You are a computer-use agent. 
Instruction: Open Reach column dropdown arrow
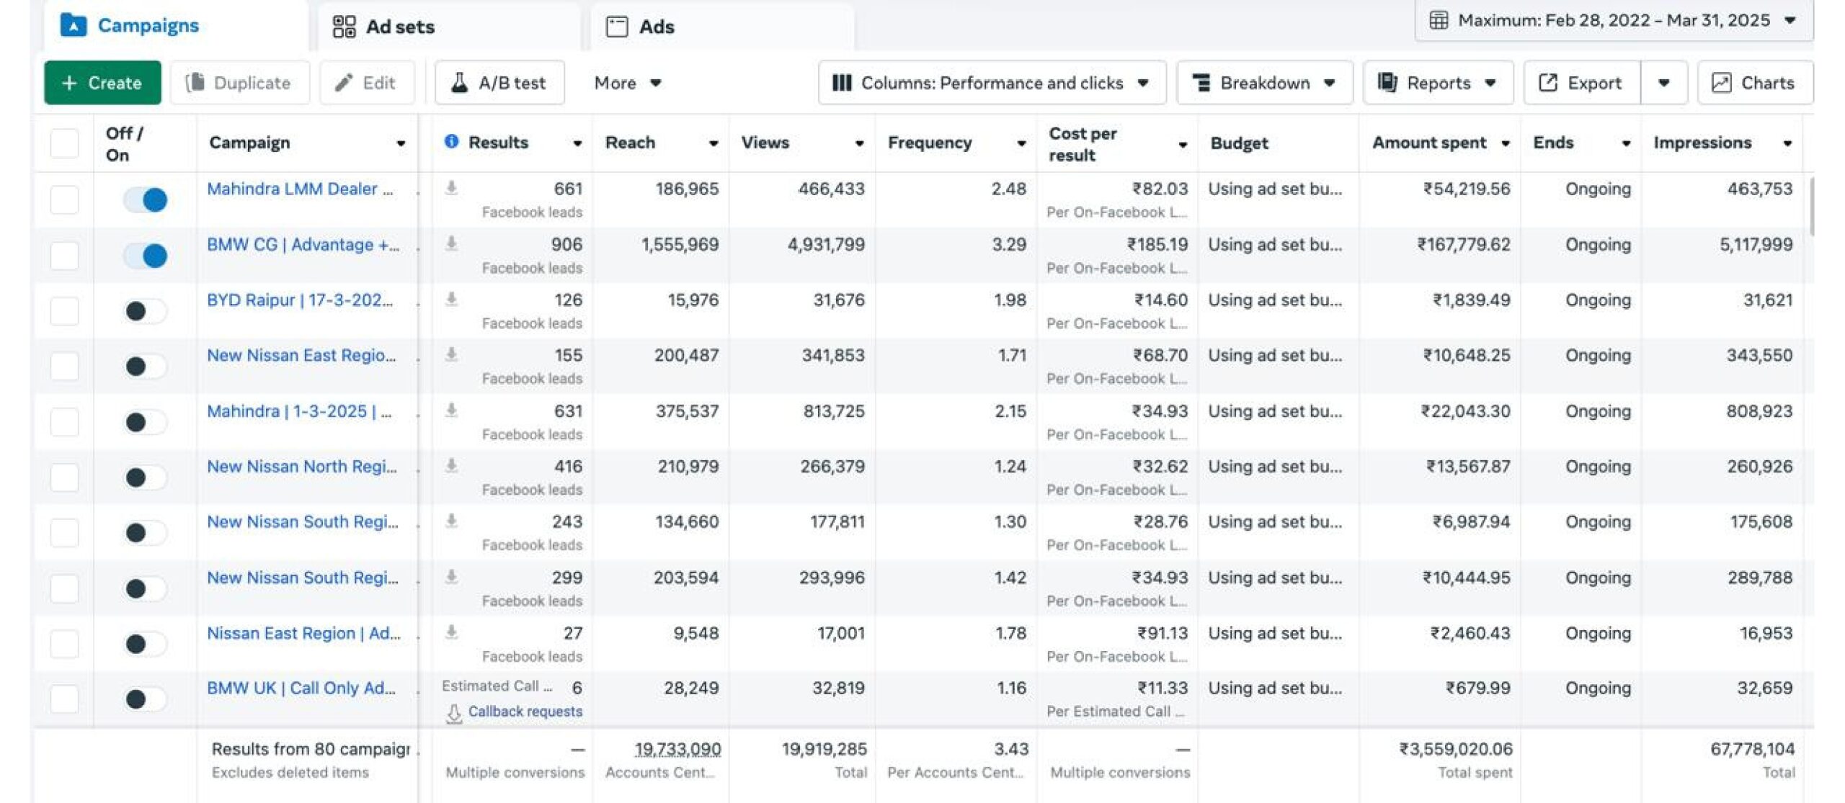(x=713, y=143)
